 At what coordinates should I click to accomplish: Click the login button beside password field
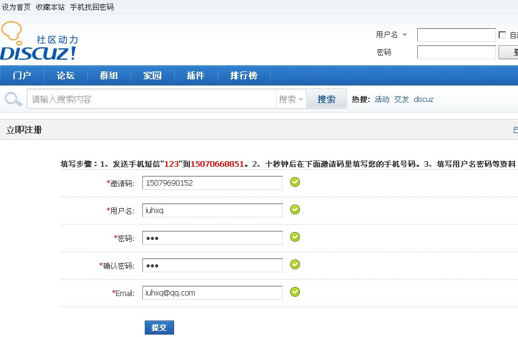(x=508, y=52)
